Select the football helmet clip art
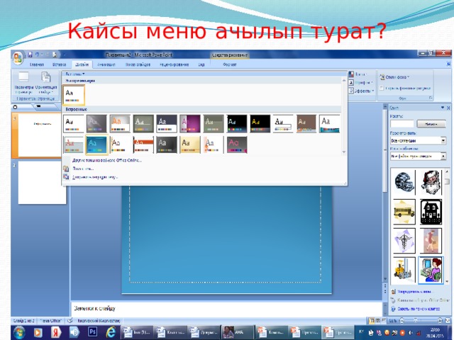 click(x=404, y=182)
